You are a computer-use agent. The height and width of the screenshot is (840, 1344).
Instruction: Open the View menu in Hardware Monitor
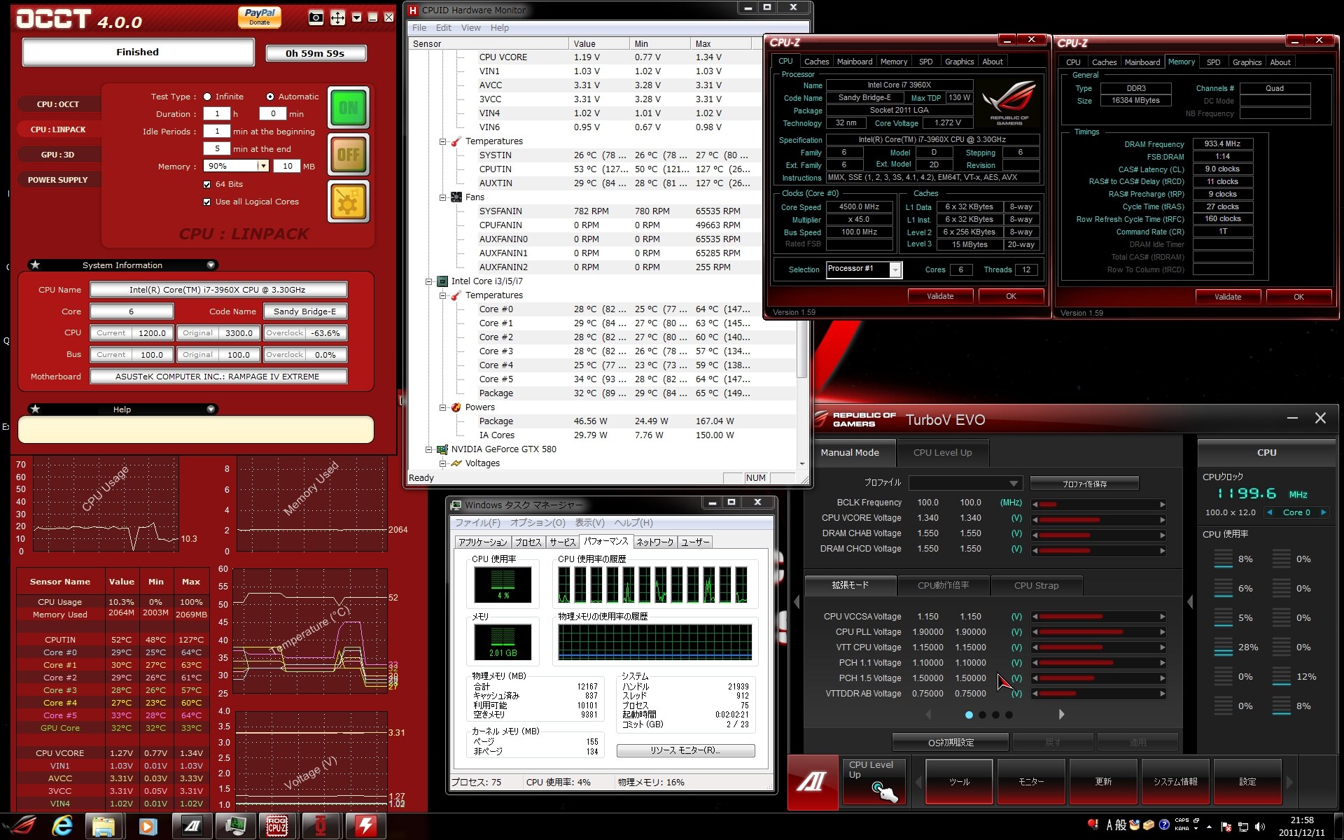click(x=470, y=28)
